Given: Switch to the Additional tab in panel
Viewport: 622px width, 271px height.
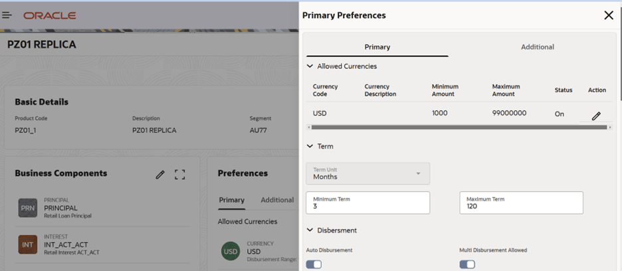Looking at the screenshot, I should pyautogui.click(x=537, y=47).
